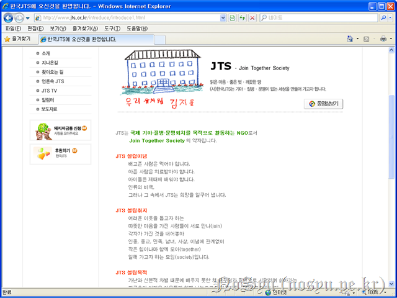Viewport: 397px width, 298px height.
Task: Click the Home icon in command bar
Action: coord(350,39)
